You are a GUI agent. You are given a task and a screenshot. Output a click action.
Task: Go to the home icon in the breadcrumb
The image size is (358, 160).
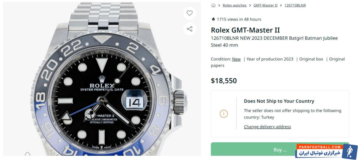point(213,5)
